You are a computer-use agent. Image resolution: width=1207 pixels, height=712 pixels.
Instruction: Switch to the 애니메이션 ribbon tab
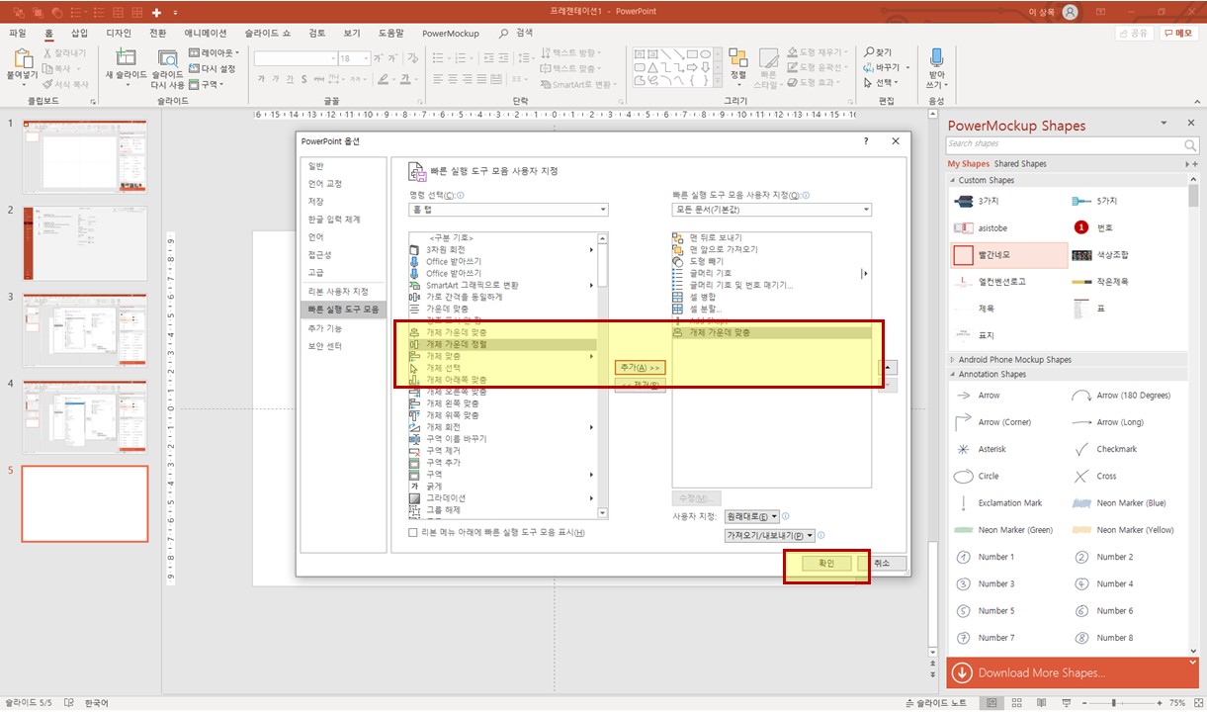point(206,33)
